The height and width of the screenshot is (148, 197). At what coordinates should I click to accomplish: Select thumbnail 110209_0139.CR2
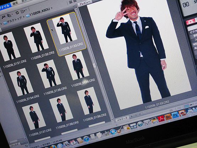[89, 101]
